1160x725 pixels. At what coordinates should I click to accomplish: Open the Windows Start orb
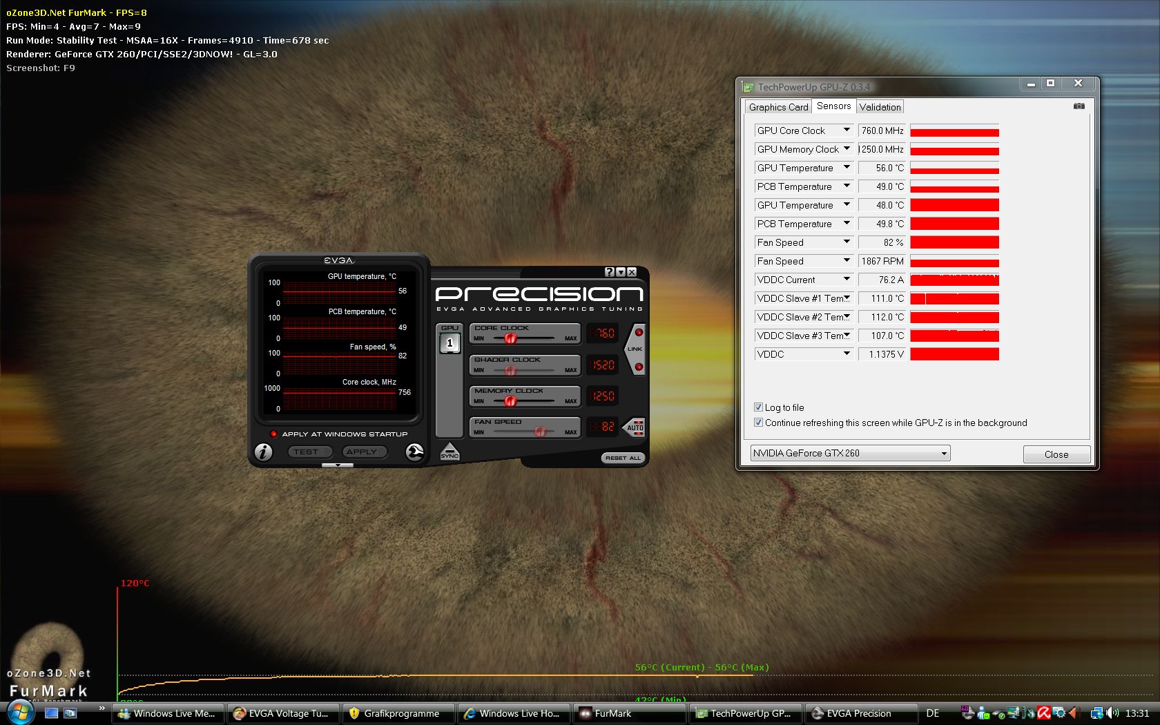coord(19,712)
